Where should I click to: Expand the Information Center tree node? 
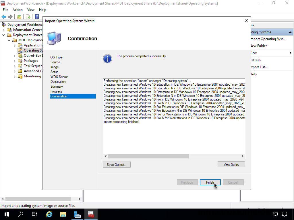(x=3, y=30)
